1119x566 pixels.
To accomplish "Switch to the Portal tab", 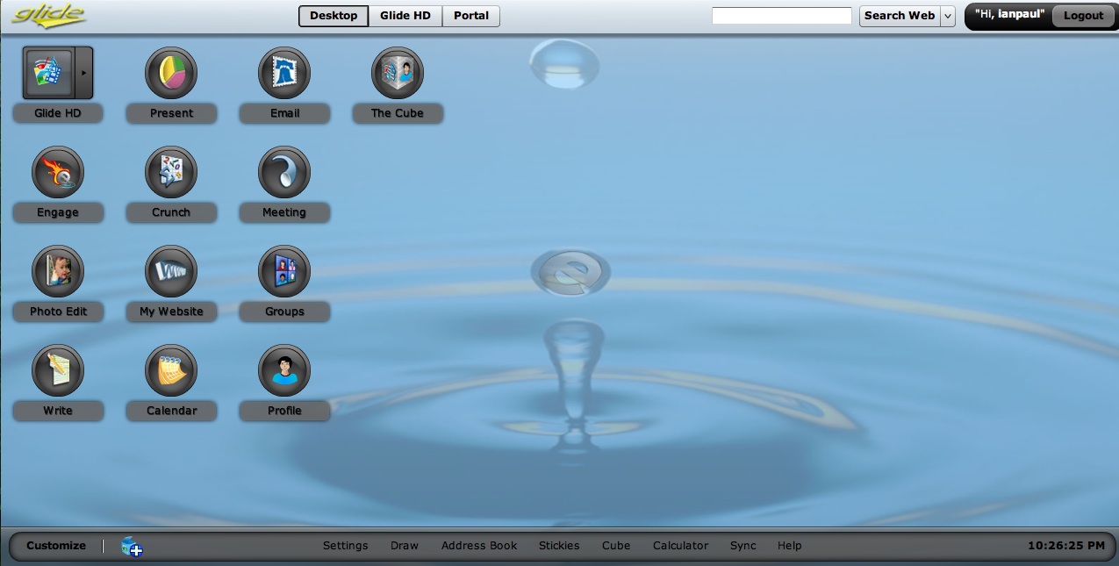I will [471, 16].
